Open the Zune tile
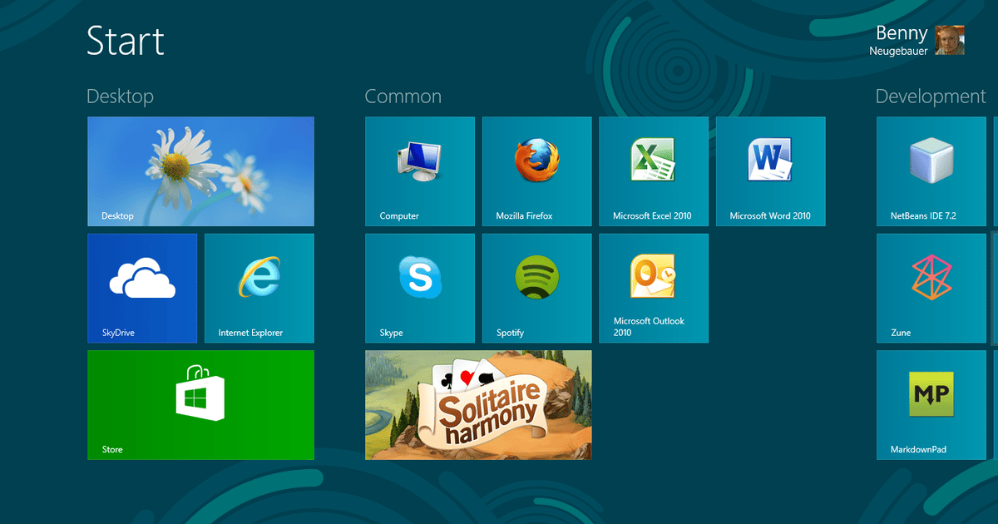 tap(931, 288)
